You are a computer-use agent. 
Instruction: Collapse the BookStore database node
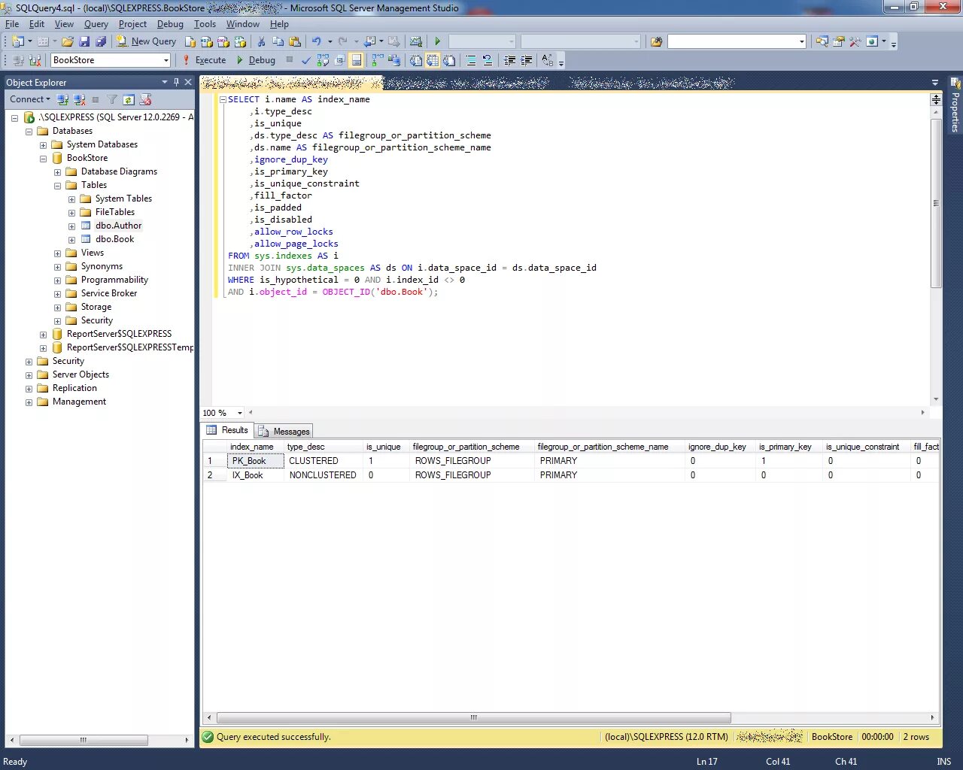click(x=43, y=159)
